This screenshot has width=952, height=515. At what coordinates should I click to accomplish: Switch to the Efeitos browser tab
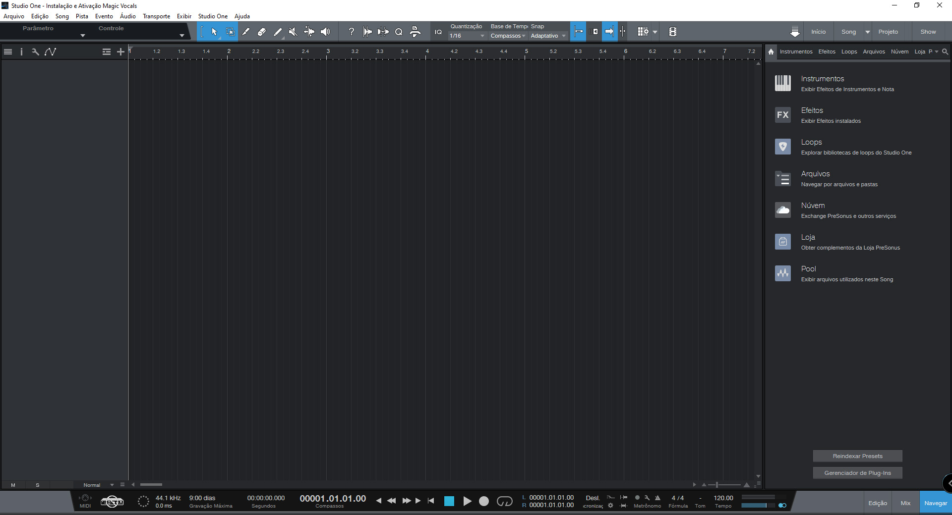827,51
